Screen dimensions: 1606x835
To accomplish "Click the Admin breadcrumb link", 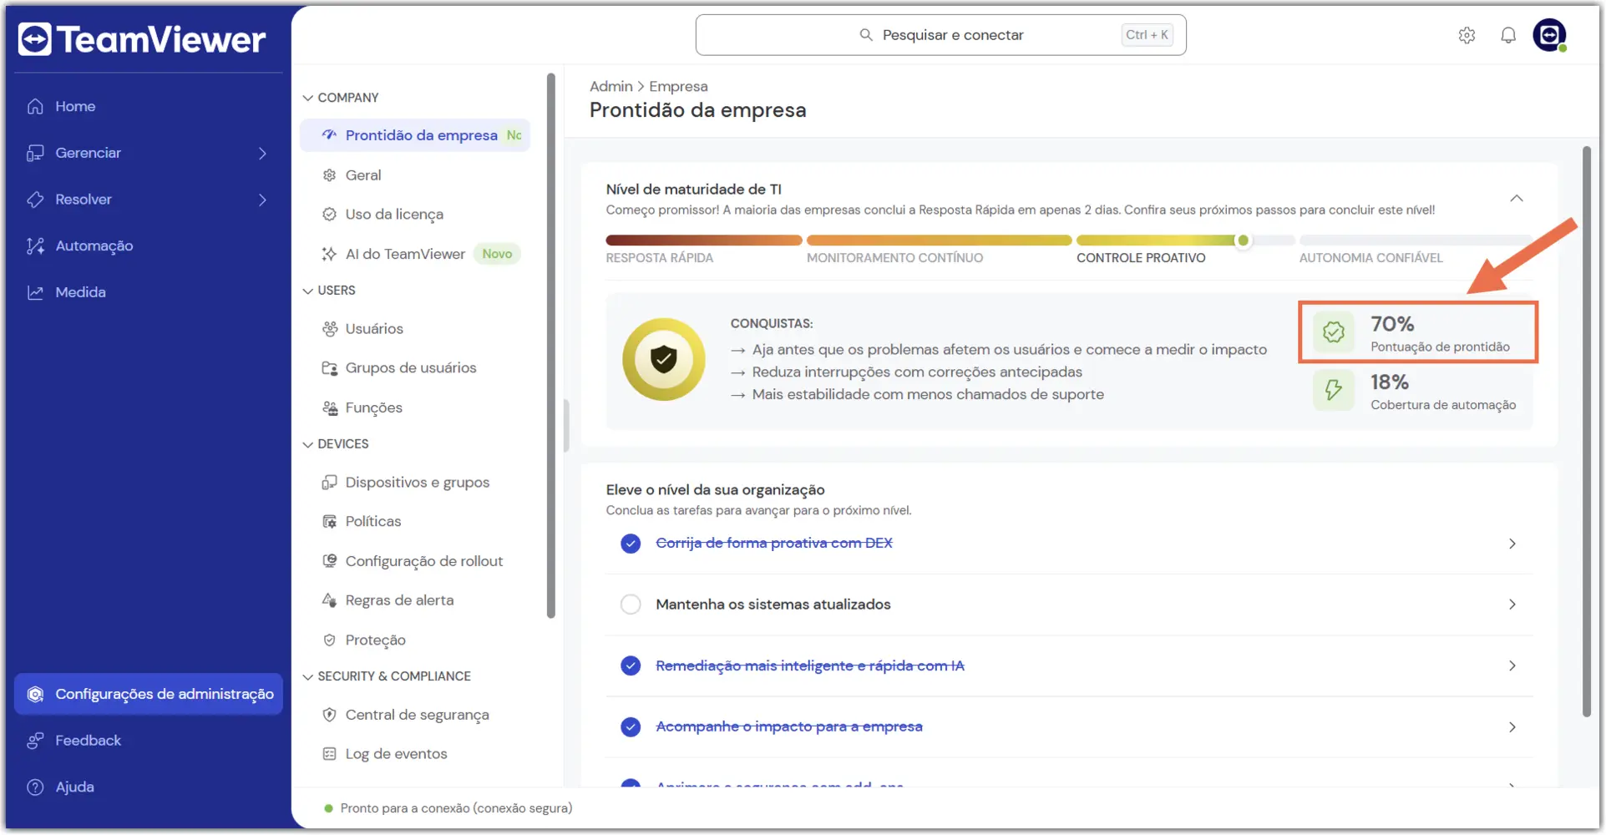I will pos(611,86).
